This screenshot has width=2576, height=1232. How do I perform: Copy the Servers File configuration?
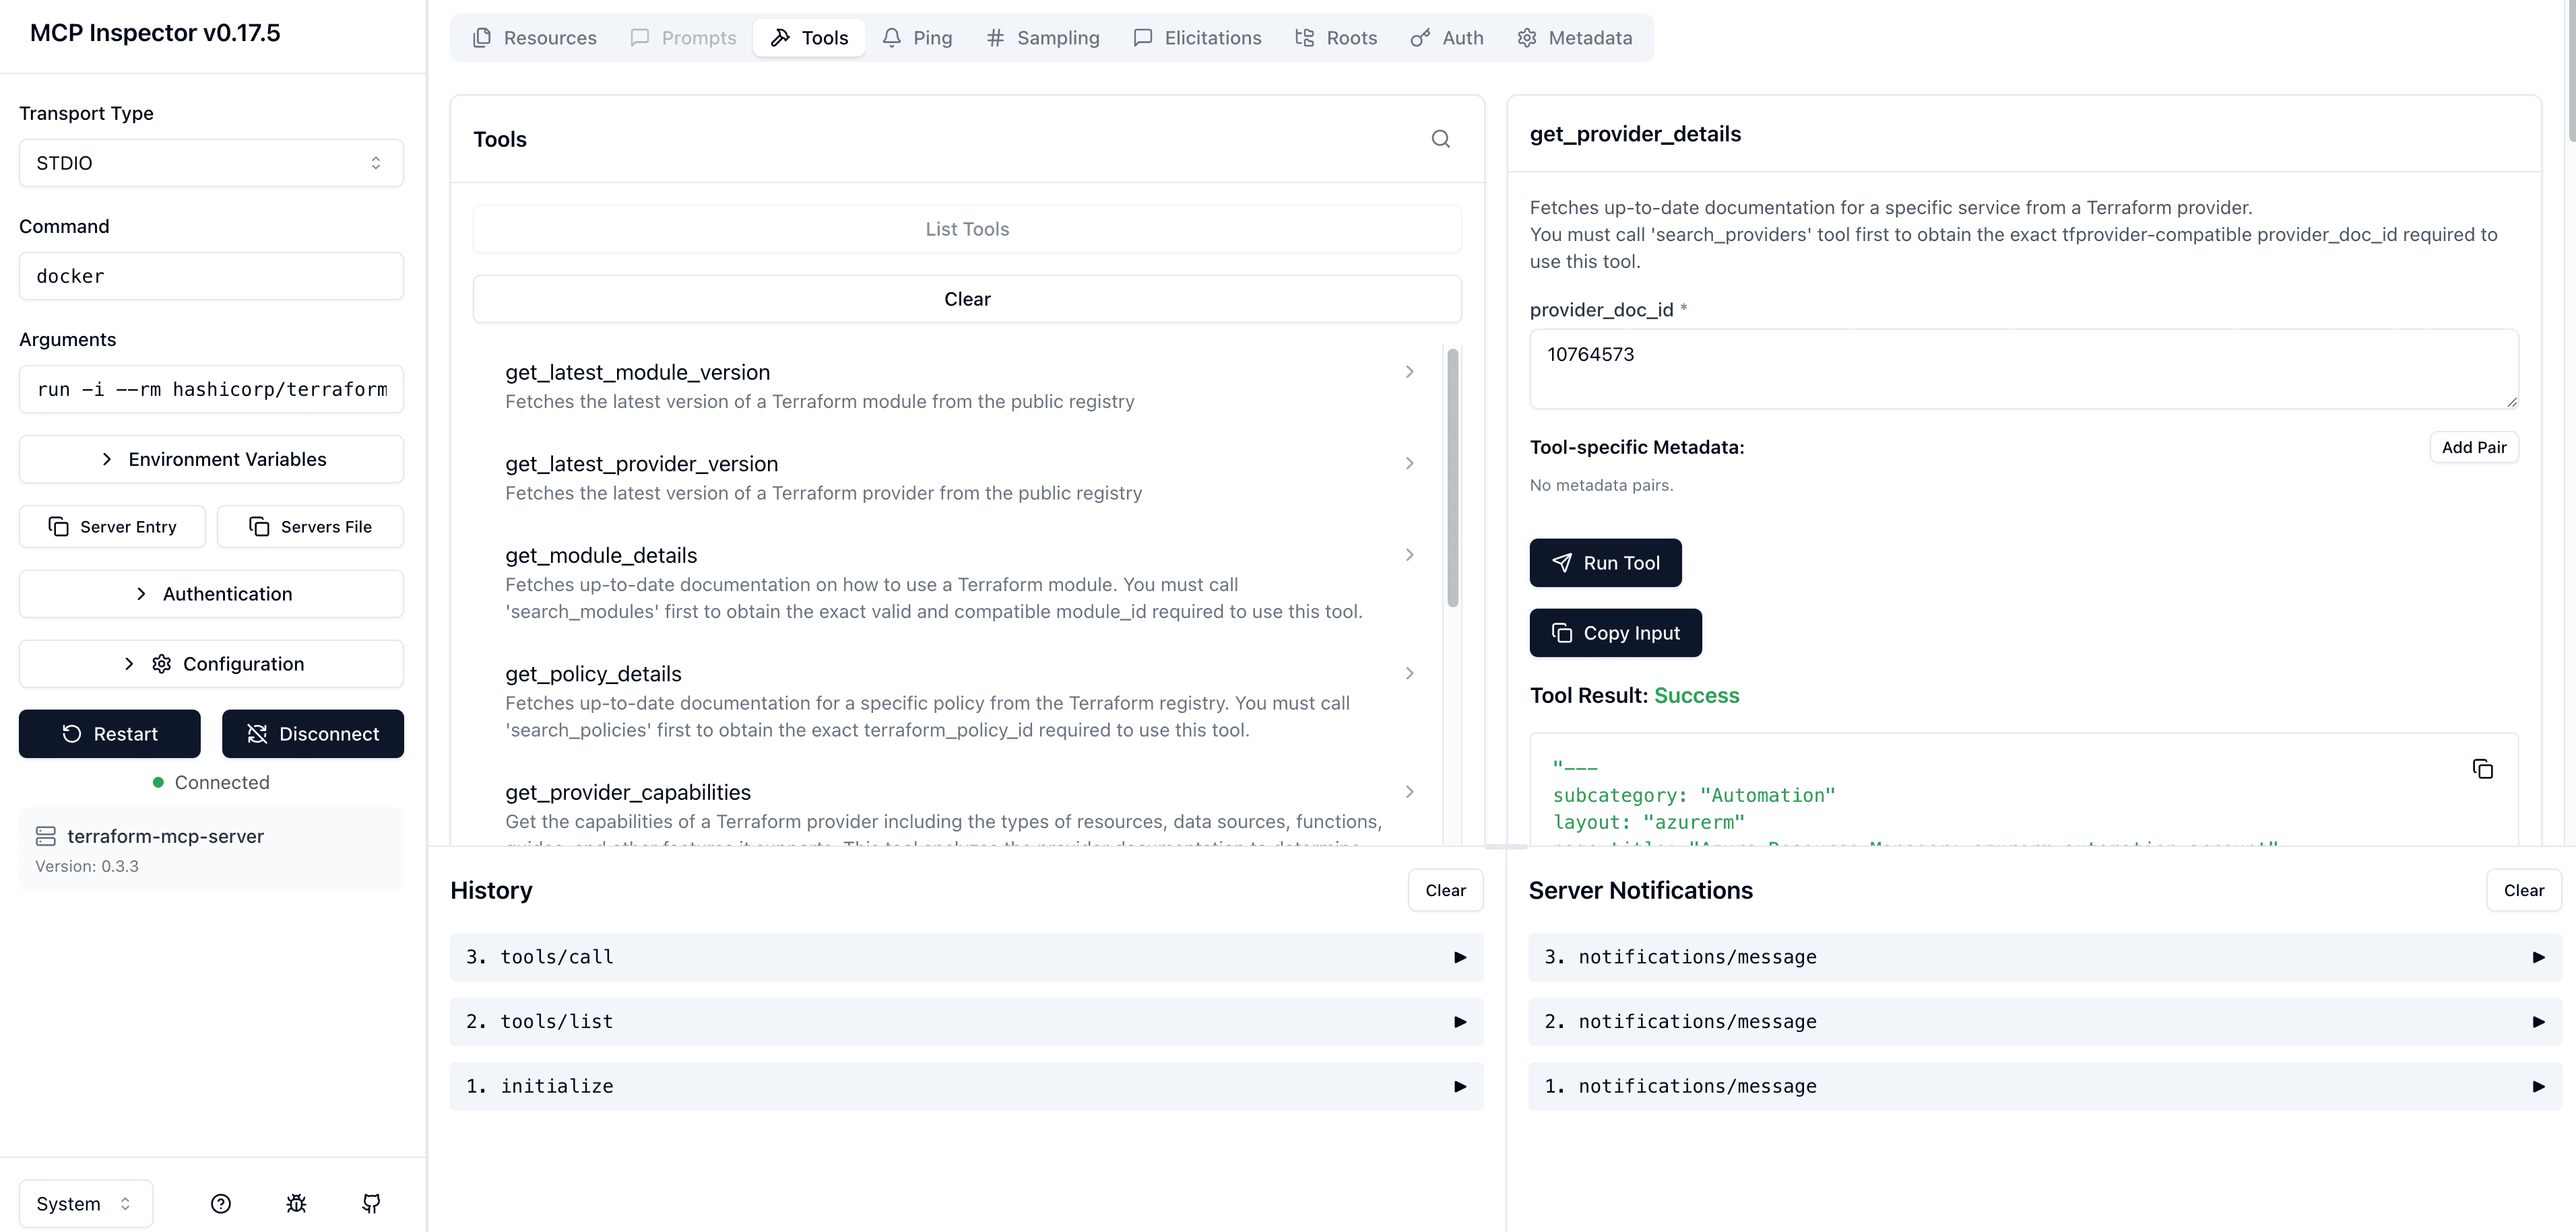click(x=310, y=526)
